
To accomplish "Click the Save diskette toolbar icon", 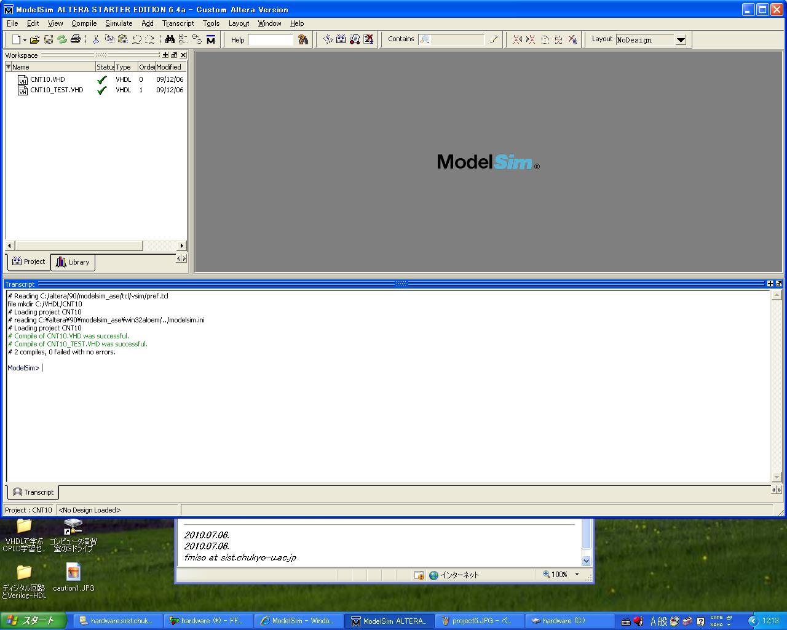I will pos(49,39).
